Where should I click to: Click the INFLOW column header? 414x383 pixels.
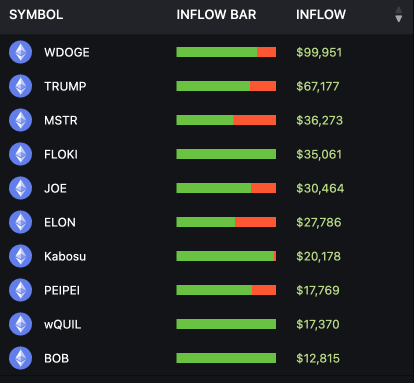(321, 14)
